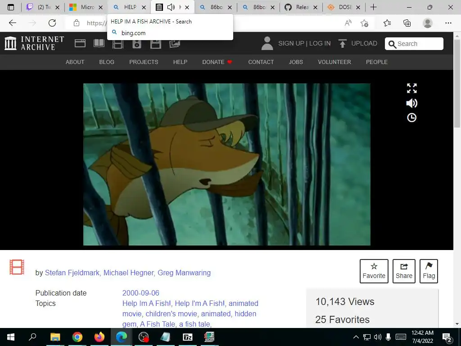The height and width of the screenshot is (346, 461).
Task: Open creator link Greg Manwaring
Action: 184,273
